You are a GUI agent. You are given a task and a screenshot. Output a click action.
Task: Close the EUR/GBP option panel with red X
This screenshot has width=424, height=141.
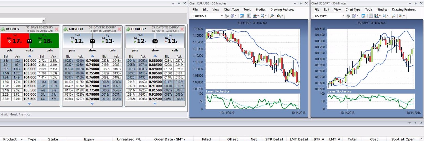point(182,29)
